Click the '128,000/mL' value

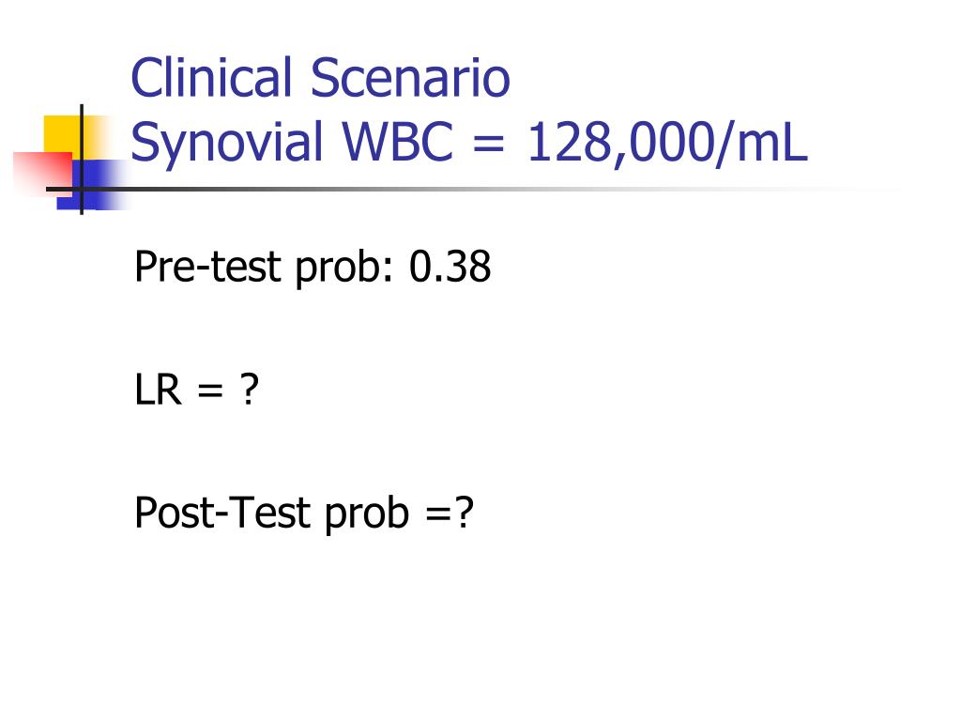[667, 144]
